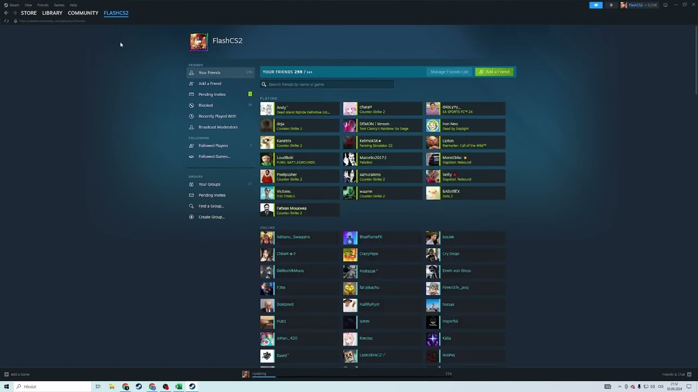Viewport: 698px width, 392px height.
Task: Expand the hidden system tray icons chevron
Action: tap(619, 387)
